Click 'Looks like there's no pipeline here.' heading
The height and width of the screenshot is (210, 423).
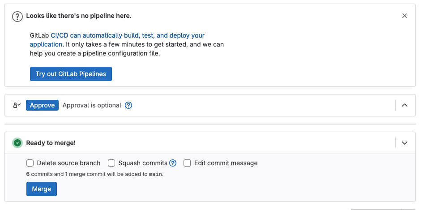(79, 16)
